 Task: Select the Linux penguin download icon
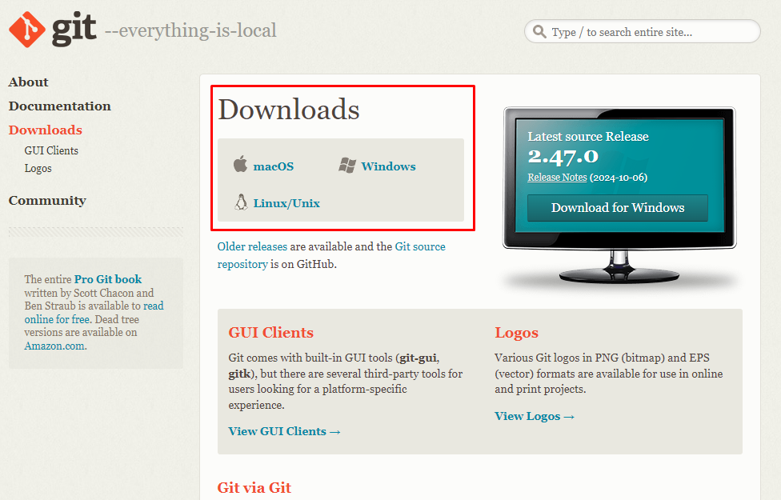[240, 202]
